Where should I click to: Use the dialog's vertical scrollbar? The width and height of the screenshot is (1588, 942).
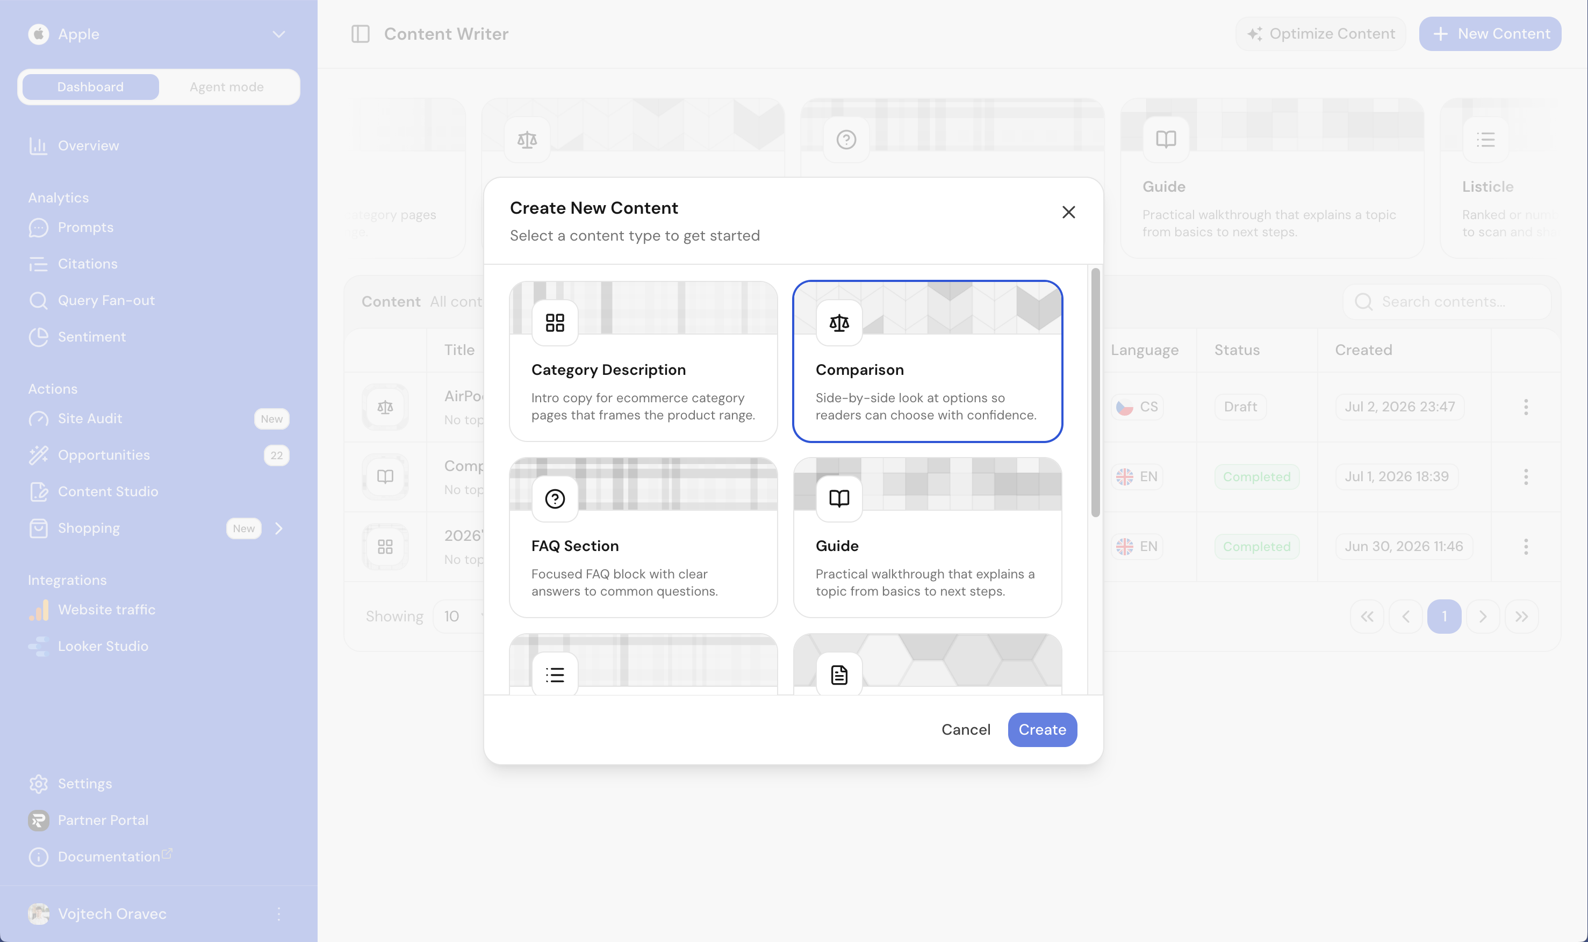1095,392
